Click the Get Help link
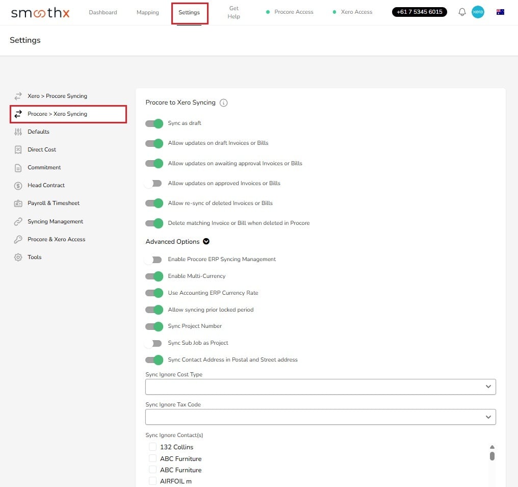 tap(234, 12)
